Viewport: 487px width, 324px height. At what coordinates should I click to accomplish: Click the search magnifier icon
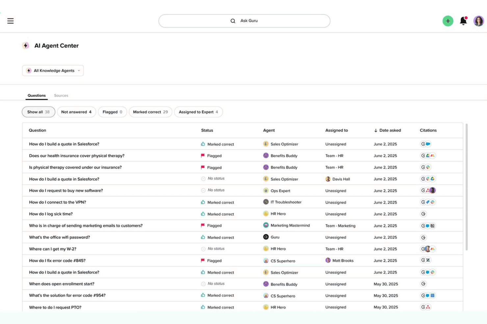pyautogui.click(x=233, y=21)
